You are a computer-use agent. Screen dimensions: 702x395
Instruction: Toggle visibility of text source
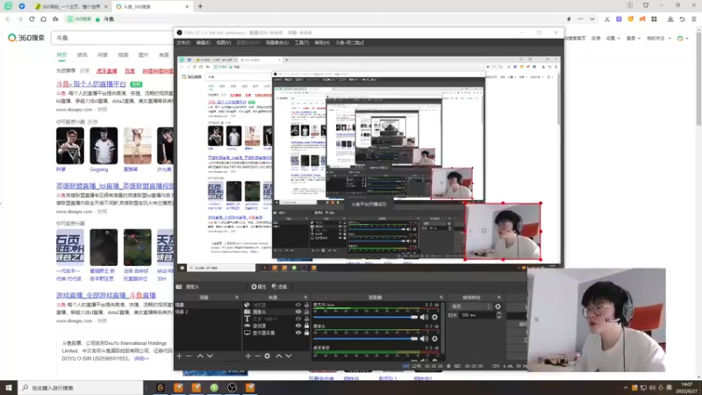[x=298, y=319]
